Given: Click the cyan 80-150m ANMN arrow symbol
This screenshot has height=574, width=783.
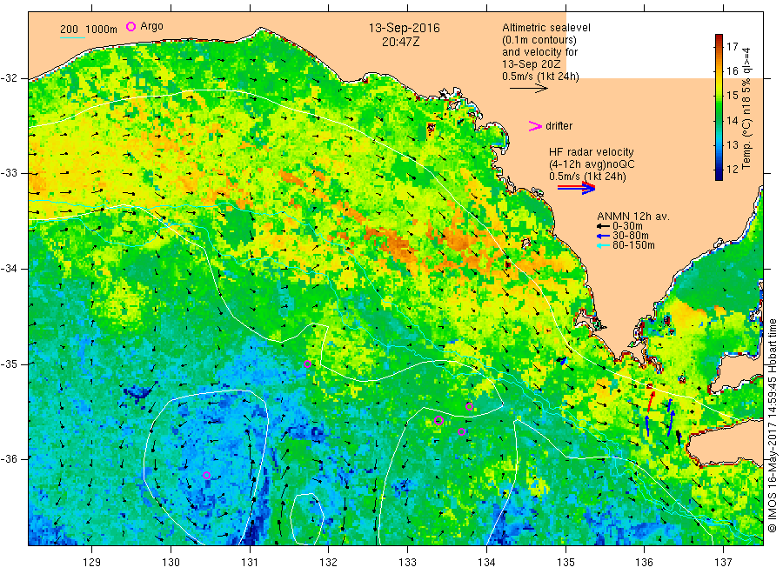Looking at the screenshot, I should point(603,245).
